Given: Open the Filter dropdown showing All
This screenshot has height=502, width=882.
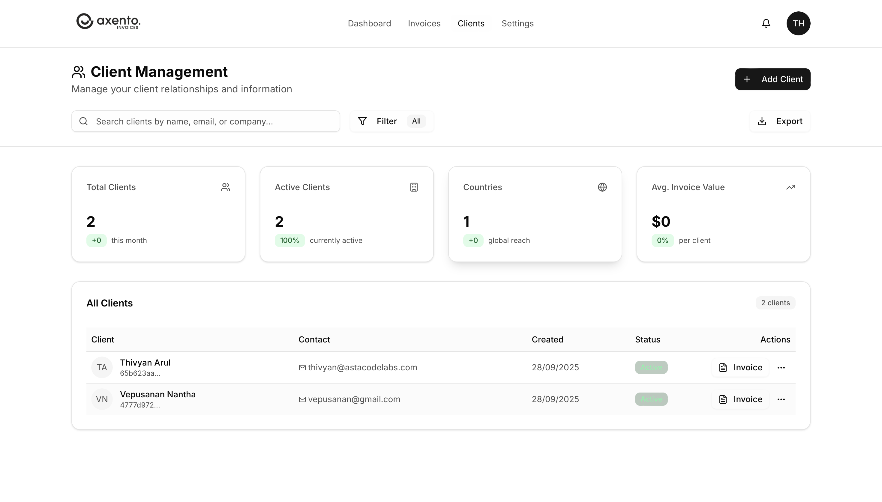Looking at the screenshot, I should (392, 121).
